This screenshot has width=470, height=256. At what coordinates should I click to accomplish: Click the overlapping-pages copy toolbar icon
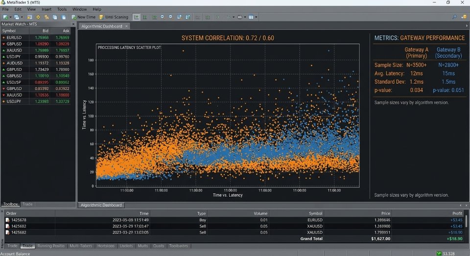(x=55, y=17)
